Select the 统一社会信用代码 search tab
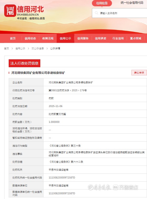Screen dimensions: 147x199 click(132, 3)
